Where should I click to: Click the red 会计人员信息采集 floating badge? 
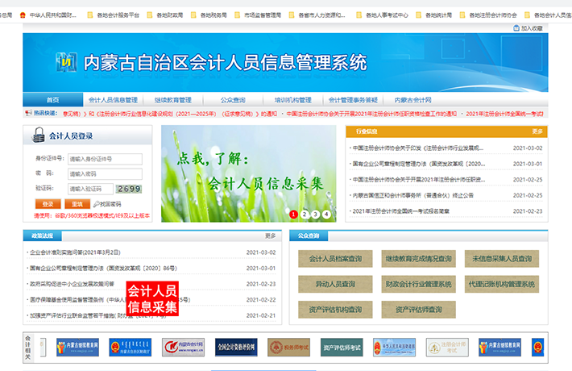(x=152, y=298)
